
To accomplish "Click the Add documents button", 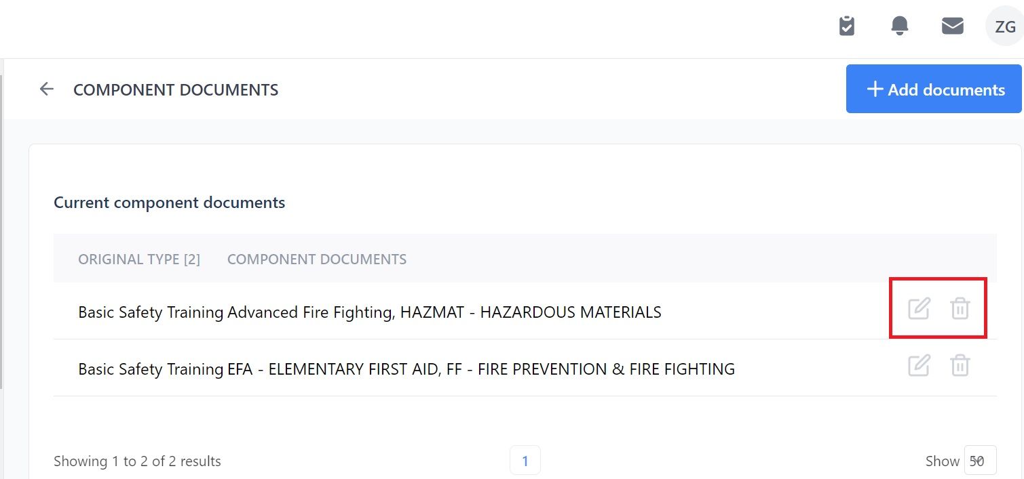I will [934, 89].
